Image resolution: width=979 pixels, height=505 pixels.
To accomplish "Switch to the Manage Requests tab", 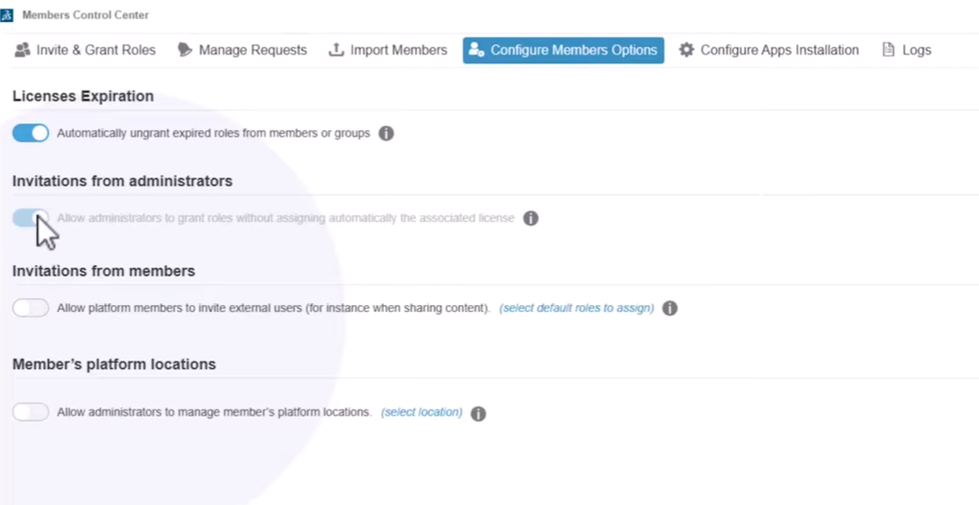I will pyautogui.click(x=243, y=50).
